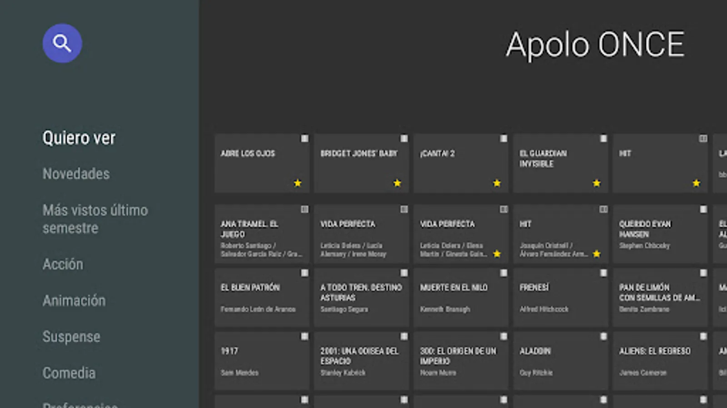Click the star on VIDA PERFECTA Elena Martín card

[x=497, y=254]
